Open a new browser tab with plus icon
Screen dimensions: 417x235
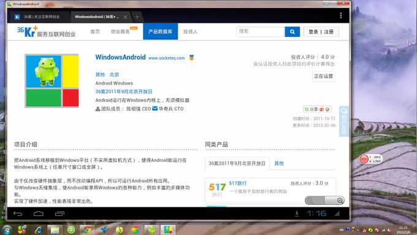tap(137, 17)
